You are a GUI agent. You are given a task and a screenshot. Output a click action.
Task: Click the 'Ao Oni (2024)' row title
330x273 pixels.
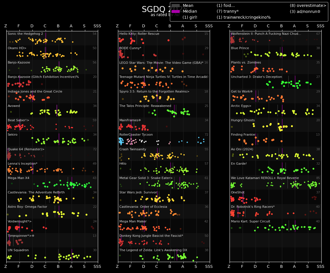pos(242,149)
